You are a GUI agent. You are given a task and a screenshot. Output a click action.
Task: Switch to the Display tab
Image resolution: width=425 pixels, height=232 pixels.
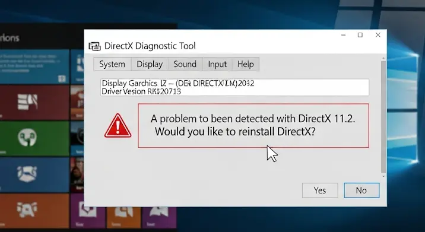tap(150, 64)
